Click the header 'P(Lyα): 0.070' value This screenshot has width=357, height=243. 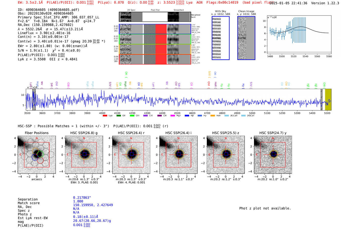pyautogui.click(x=111, y=3)
